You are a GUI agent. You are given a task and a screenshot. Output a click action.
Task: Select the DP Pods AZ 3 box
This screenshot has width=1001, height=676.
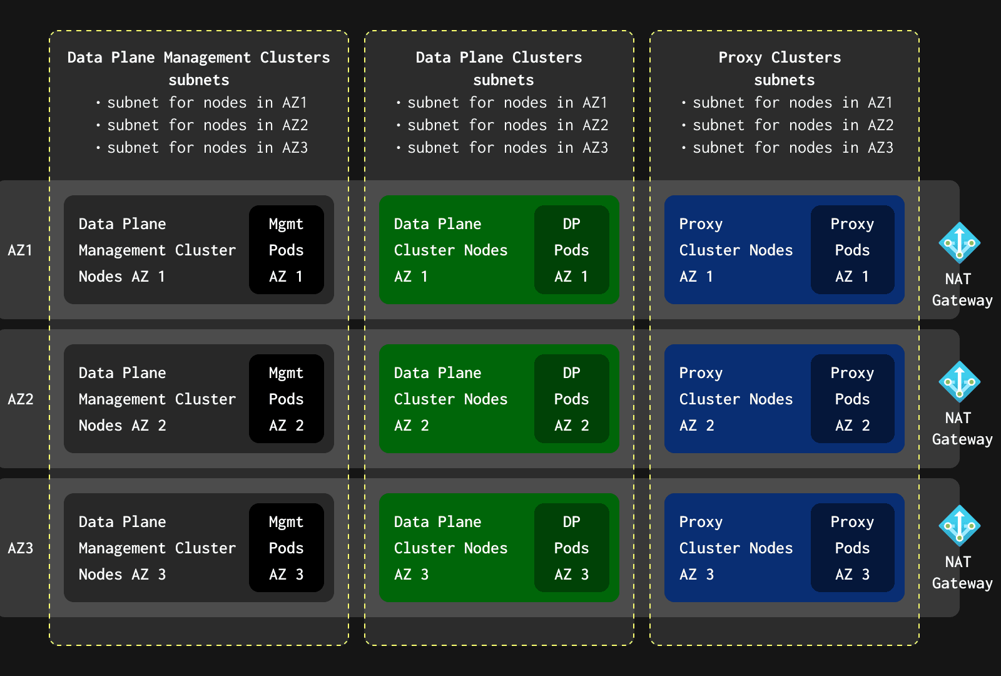[x=571, y=548]
